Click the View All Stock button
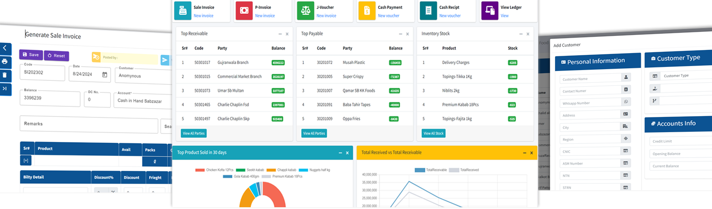The width and height of the screenshot is (712, 209). click(x=433, y=133)
